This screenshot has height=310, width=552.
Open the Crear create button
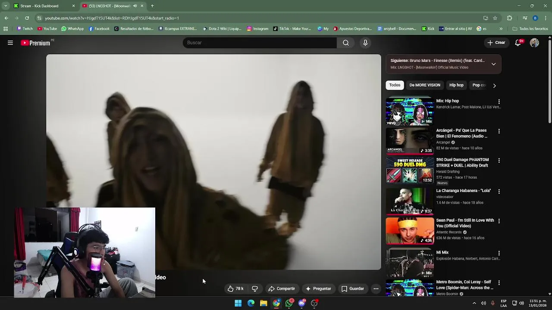(x=496, y=43)
